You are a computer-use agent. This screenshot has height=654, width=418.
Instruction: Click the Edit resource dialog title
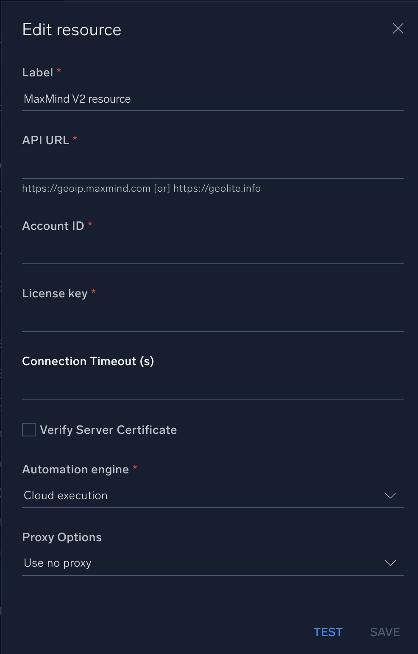tap(72, 29)
